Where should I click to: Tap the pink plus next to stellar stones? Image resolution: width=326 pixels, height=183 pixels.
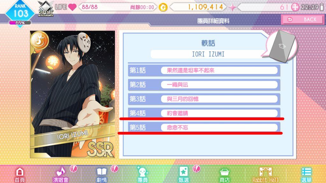pos(295,7)
